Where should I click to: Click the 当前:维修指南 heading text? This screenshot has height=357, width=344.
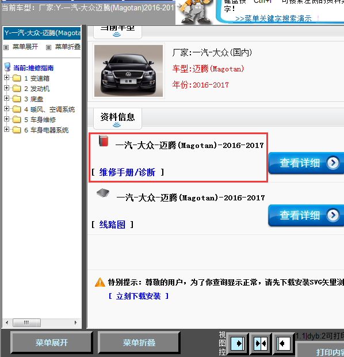coord(33,68)
